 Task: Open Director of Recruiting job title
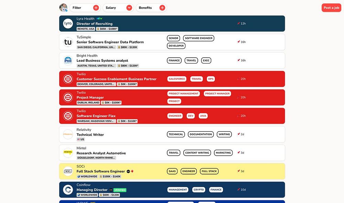95,24
